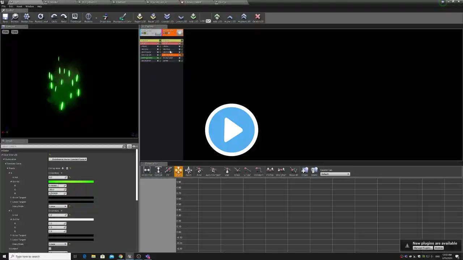The image size is (463, 260).
Task: Click Show All in Curve Editor
Action: point(293,171)
